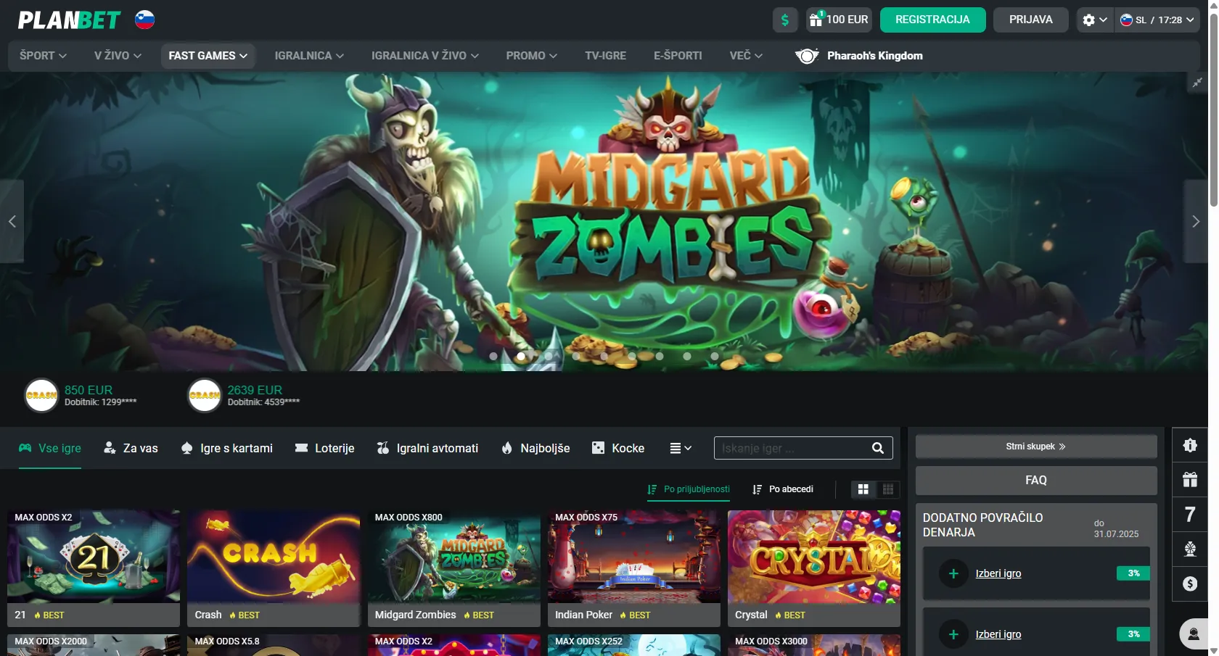
Task: Click the Registracija button
Action: pyautogui.click(x=932, y=20)
